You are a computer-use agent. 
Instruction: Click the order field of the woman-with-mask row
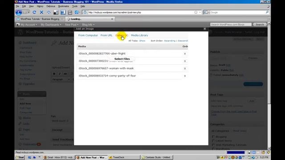pos(185,68)
